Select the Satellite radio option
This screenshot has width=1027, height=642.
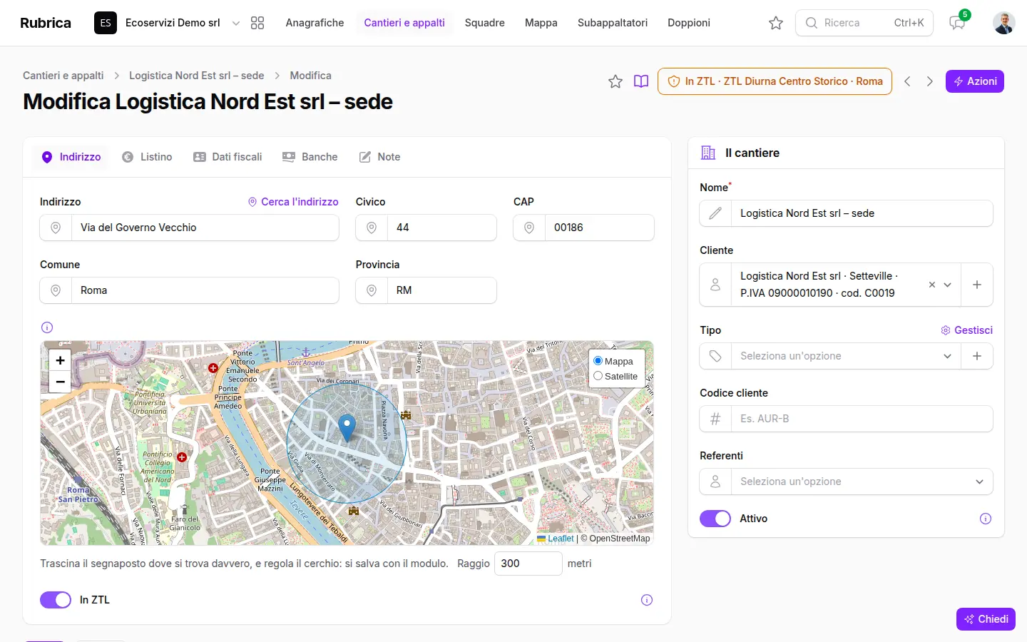click(x=598, y=376)
